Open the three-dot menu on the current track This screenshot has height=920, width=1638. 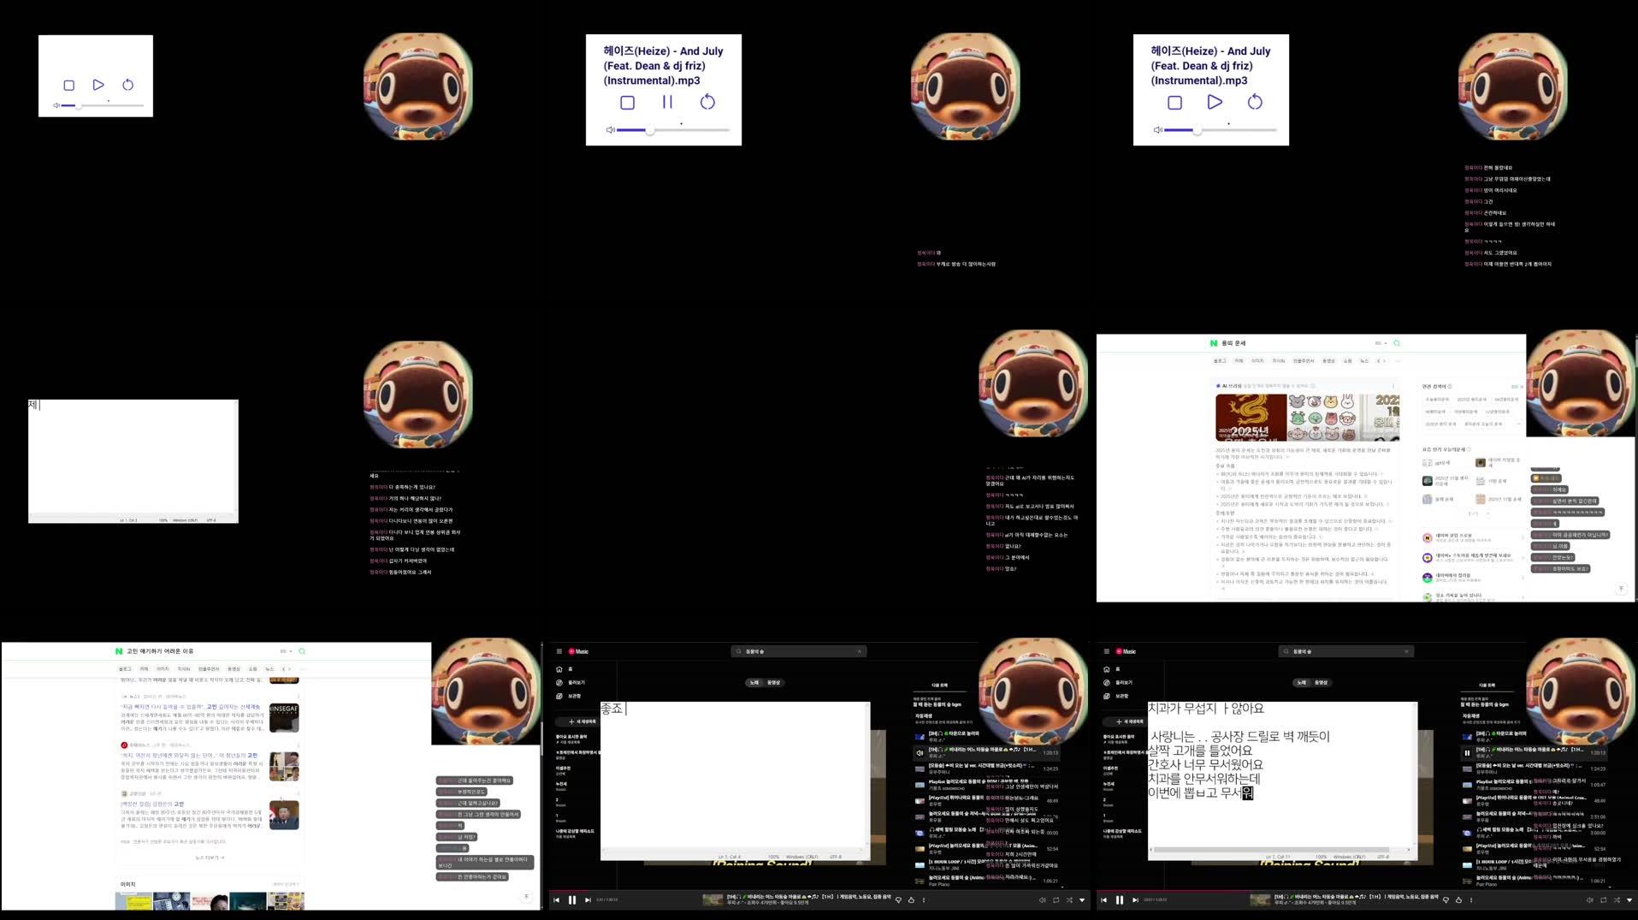pyautogui.click(x=924, y=900)
